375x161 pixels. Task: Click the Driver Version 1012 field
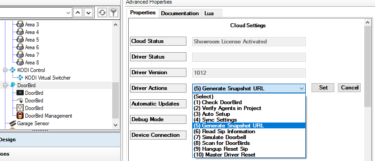coord(249,73)
